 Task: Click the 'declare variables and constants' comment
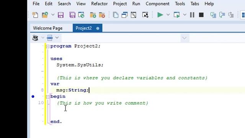[x=132, y=78]
